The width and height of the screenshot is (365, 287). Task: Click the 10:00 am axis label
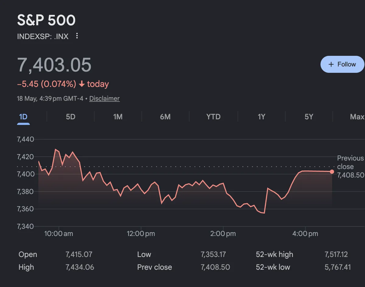point(59,234)
